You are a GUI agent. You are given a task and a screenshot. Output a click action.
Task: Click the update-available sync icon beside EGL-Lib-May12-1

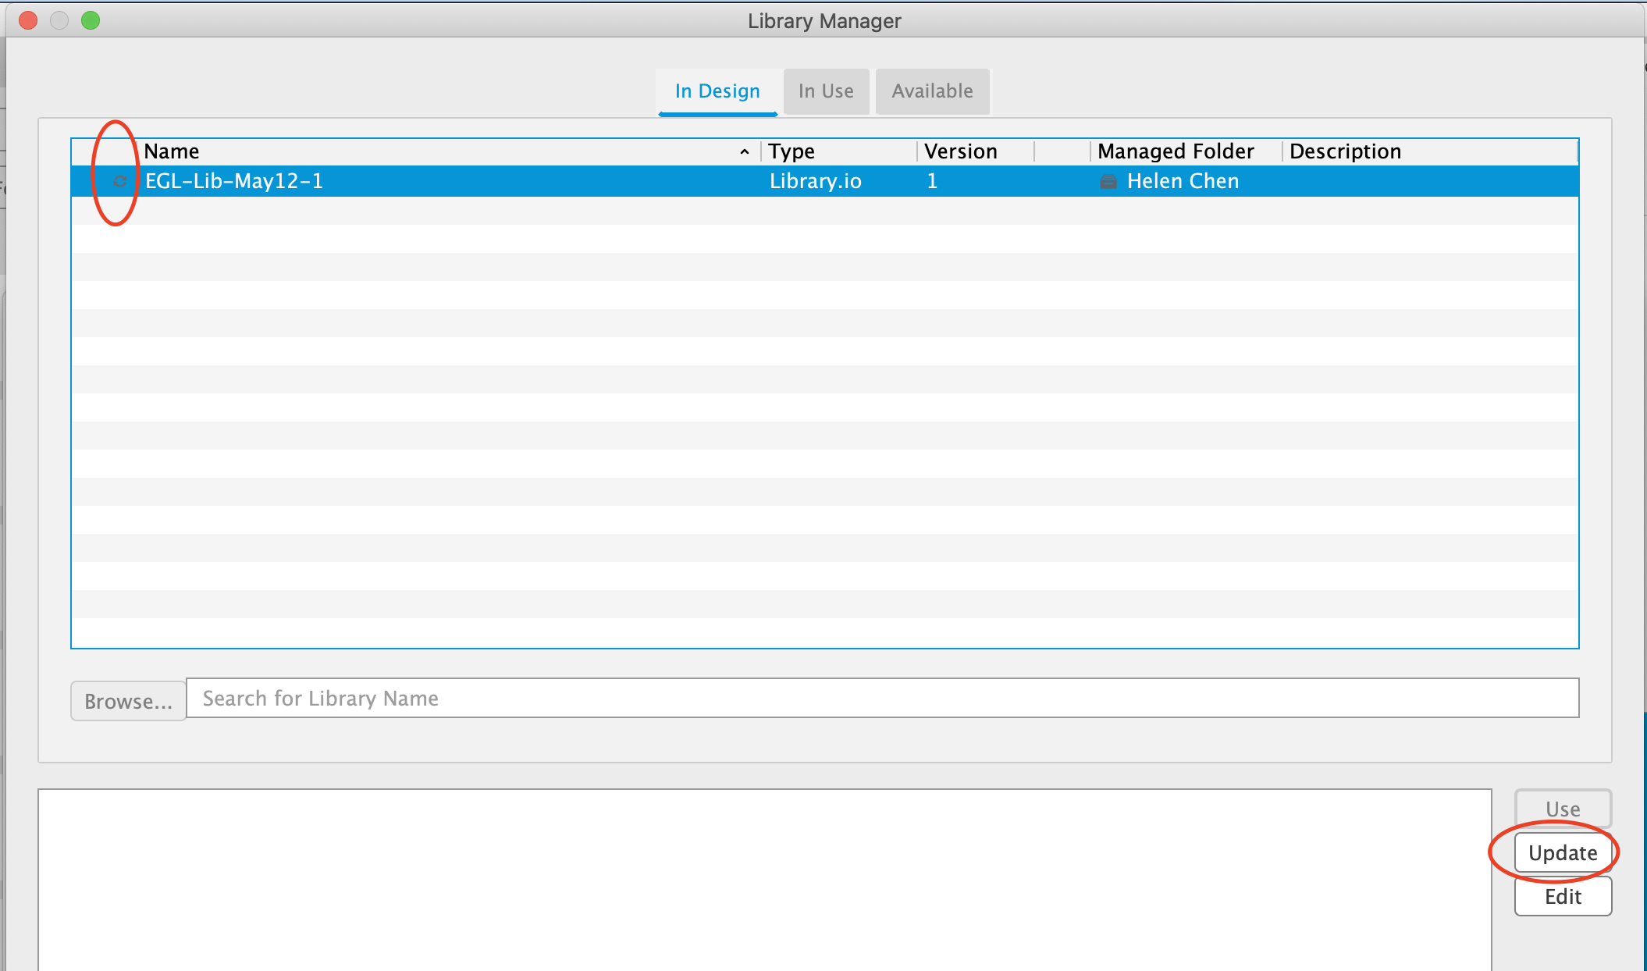121,181
